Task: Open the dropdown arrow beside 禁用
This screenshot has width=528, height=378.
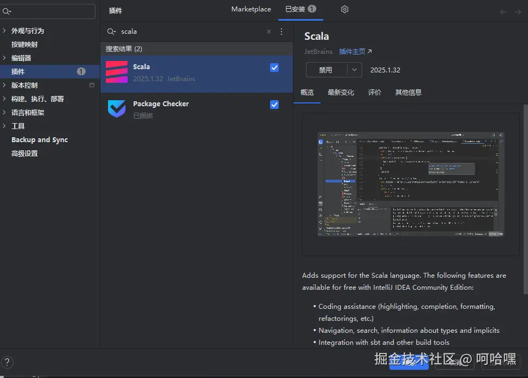Action: (354, 70)
